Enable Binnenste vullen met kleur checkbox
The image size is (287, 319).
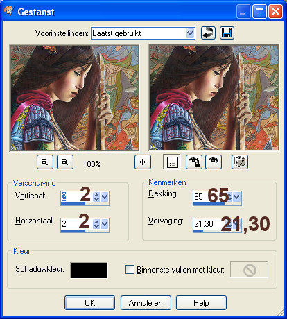130,270
